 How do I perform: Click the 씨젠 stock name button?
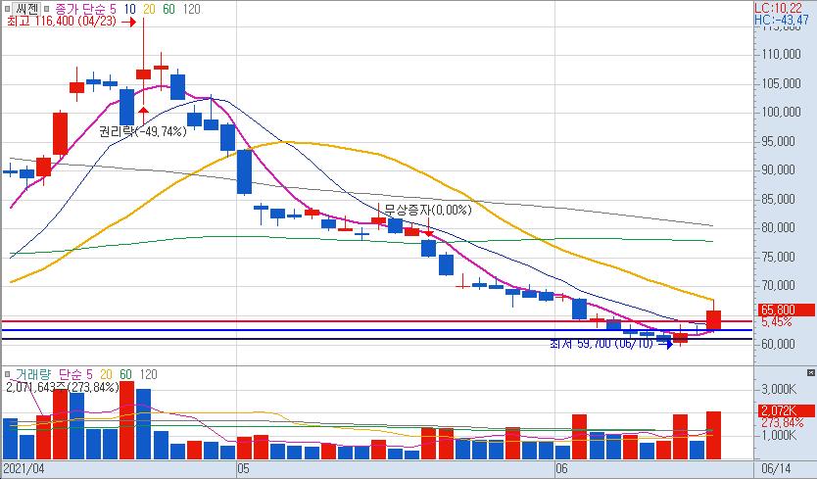tap(26, 9)
